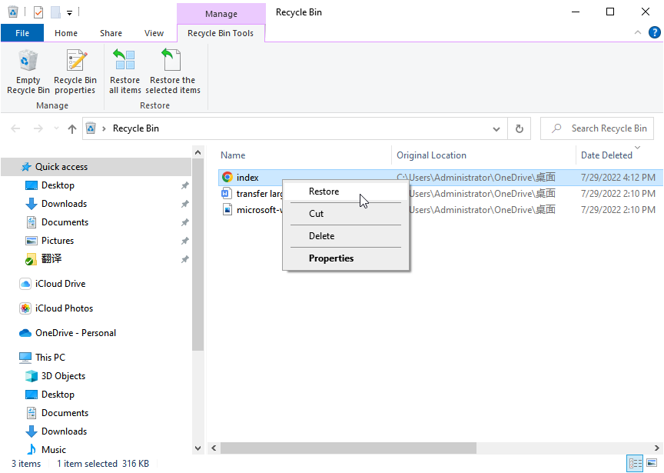This screenshot has height=473, width=664.
Task: Open Desktop under Quick access
Action: 58,185
